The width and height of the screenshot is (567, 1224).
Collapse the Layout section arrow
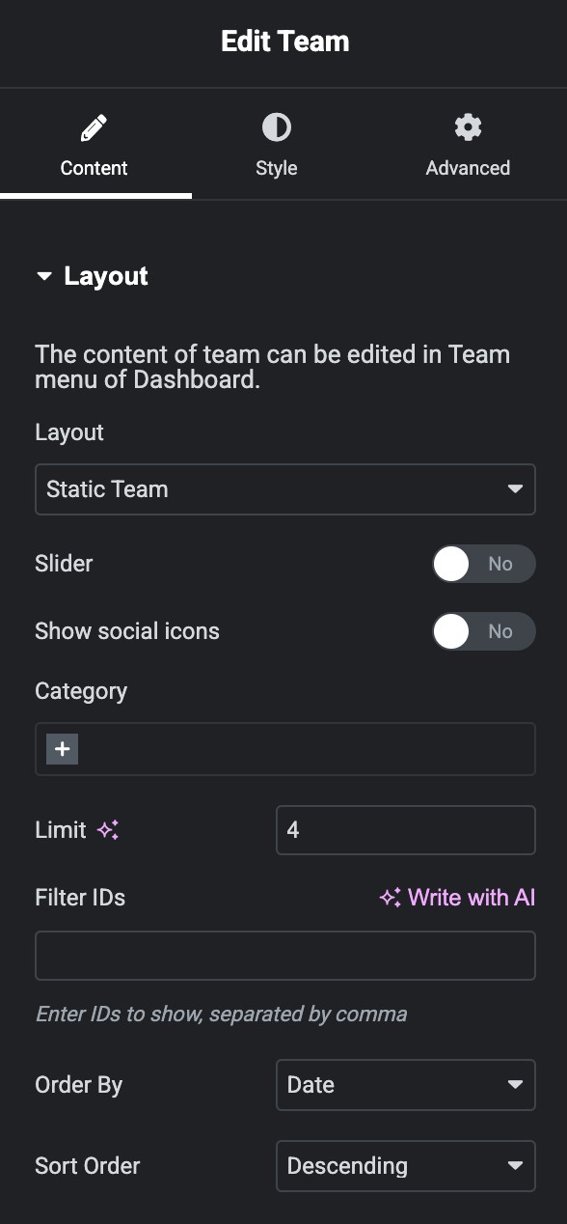tap(43, 276)
